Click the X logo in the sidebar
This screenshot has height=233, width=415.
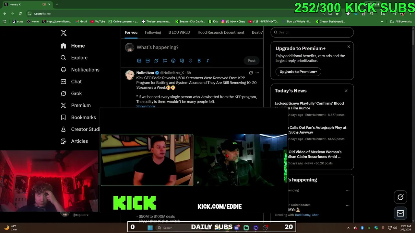pos(64,33)
